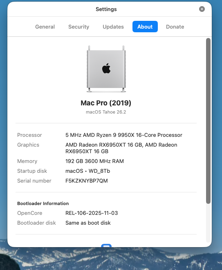Click the Same as boot disk value
The height and width of the screenshot is (270, 222).
(x=88, y=223)
